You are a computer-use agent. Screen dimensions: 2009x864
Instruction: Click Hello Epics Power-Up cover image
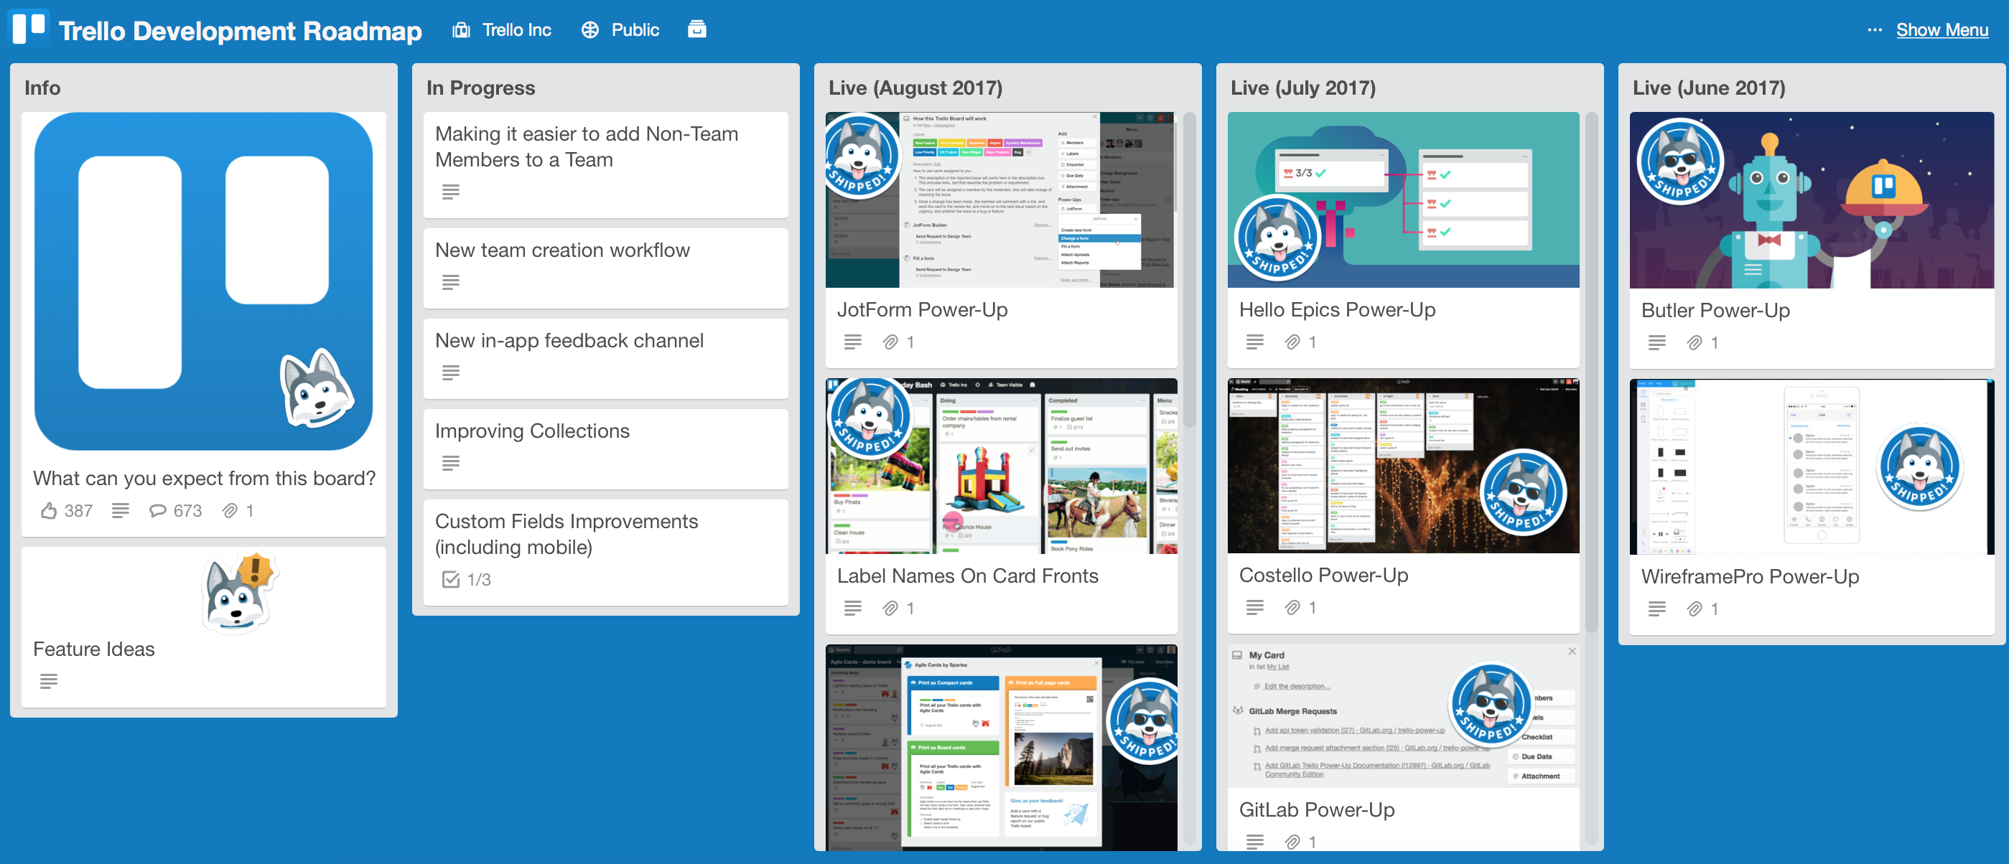[x=1403, y=199]
